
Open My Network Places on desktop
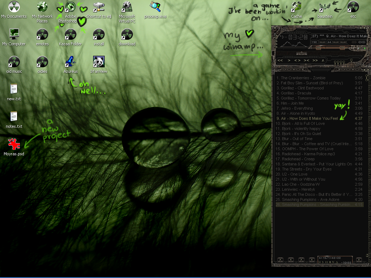click(x=42, y=12)
